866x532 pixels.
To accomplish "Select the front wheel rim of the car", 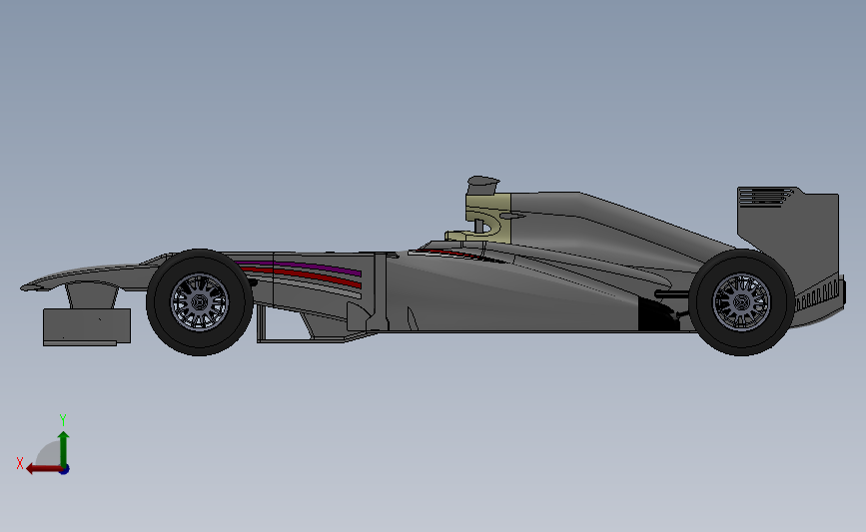I will [x=200, y=302].
